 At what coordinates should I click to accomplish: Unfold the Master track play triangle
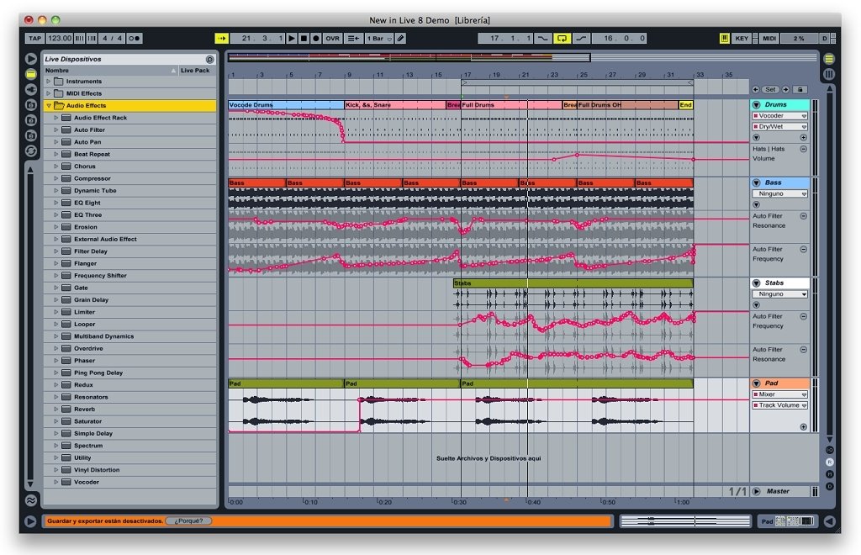[756, 491]
